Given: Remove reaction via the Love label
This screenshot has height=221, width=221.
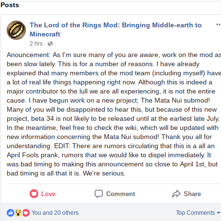Looking at the screenshot, I should 48,194.
